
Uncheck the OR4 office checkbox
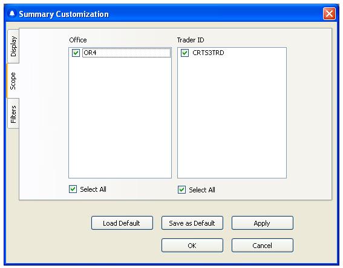click(x=76, y=53)
